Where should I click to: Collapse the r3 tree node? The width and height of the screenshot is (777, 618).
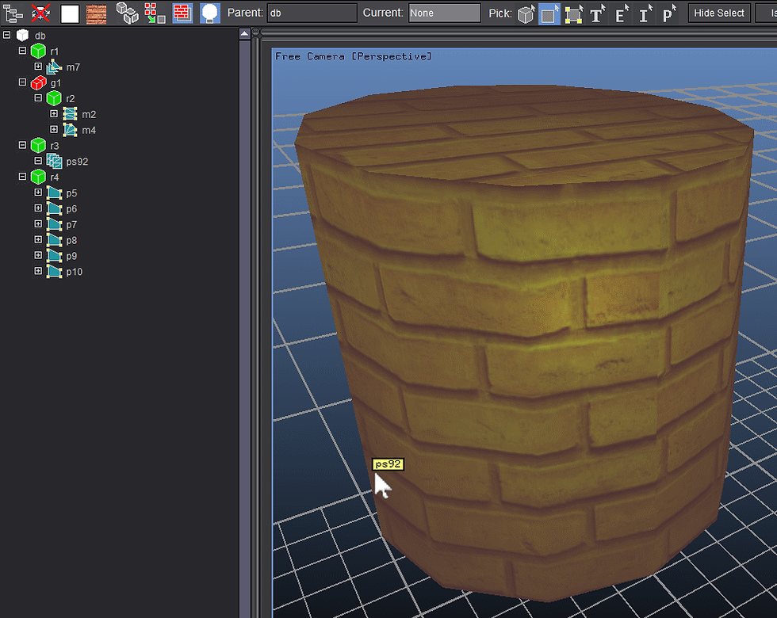point(22,145)
